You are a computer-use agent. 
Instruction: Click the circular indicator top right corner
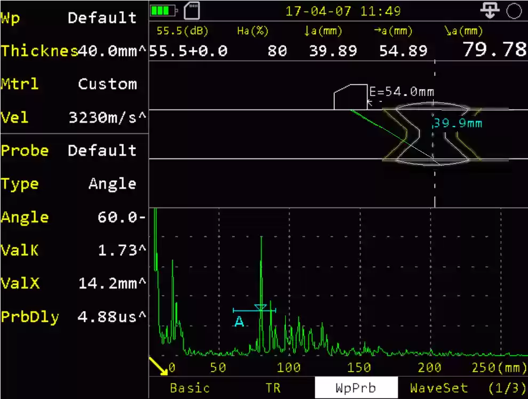(x=514, y=11)
